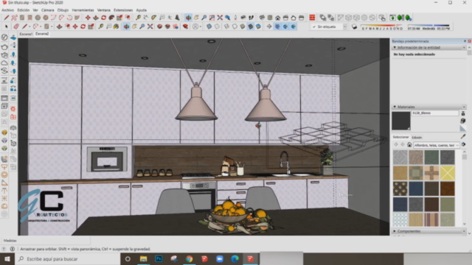Image resolution: width=472 pixels, height=265 pixels.
Task: Open the Herramientas menu
Action: coord(83,10)
